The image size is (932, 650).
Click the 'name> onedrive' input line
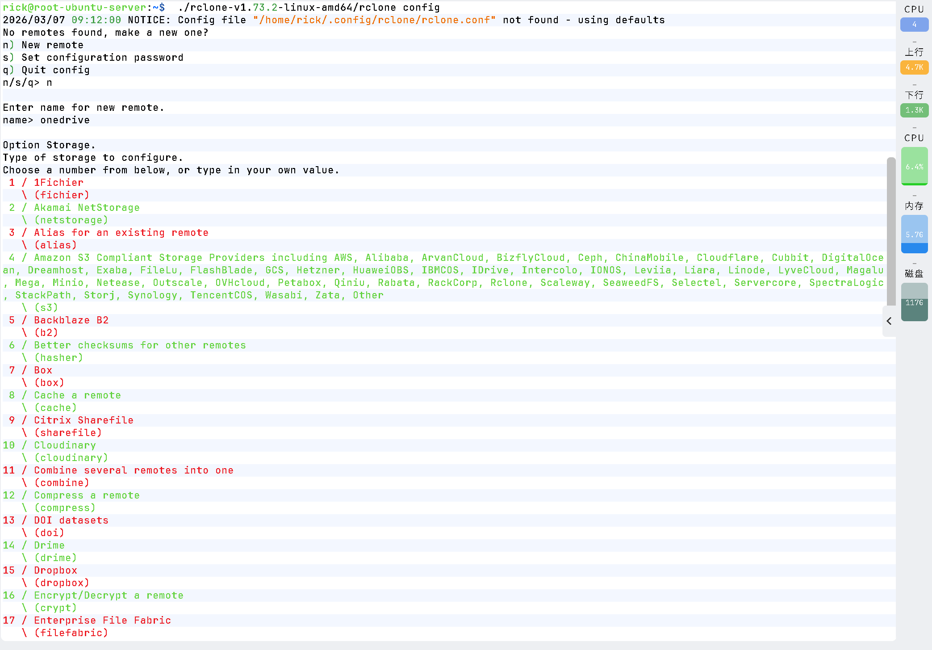pos(46,120)
